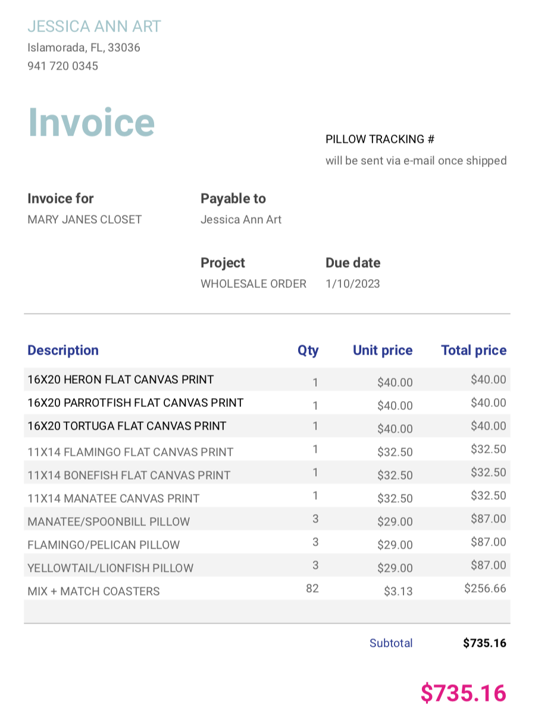Screen dimensions: 557x714
Task: Click the JESSICA ANN ART company name
Action: tap(94, 26)
